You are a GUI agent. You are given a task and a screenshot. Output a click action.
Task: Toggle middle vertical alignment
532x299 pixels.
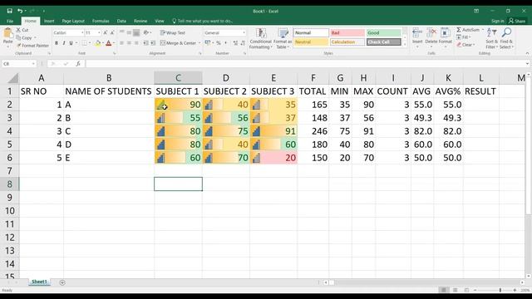pos(130,33)
